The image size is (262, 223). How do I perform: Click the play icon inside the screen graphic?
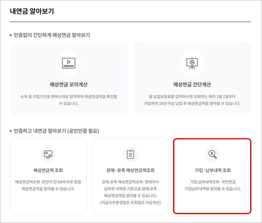click(x=69, y=63)
